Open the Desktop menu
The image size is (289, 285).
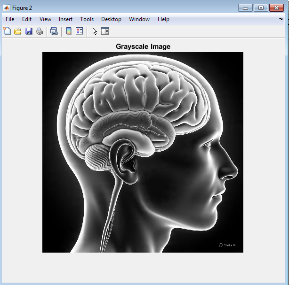click(x=111, y=19)
